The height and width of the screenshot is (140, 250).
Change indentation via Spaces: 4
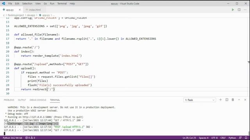tap(204, 138)
